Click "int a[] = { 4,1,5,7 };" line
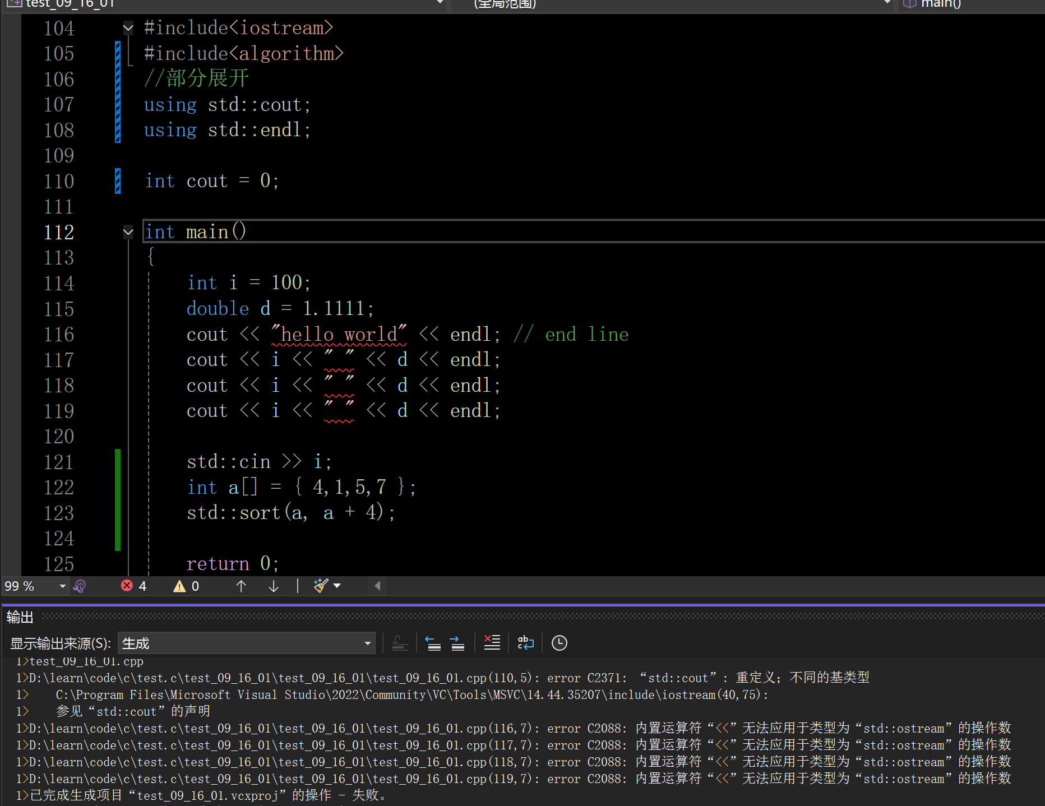This screenshot has height=806, width=1045. [x=301, y=487]
